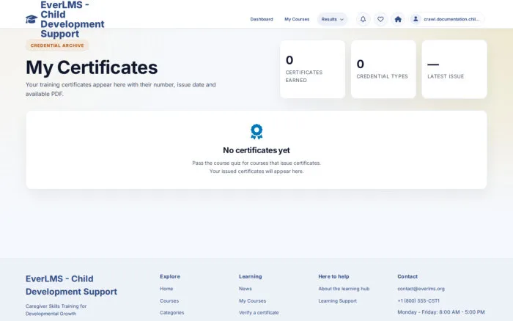Open the user account menu
The width and height of the screenshot is (513, 321).
point(446,19)
